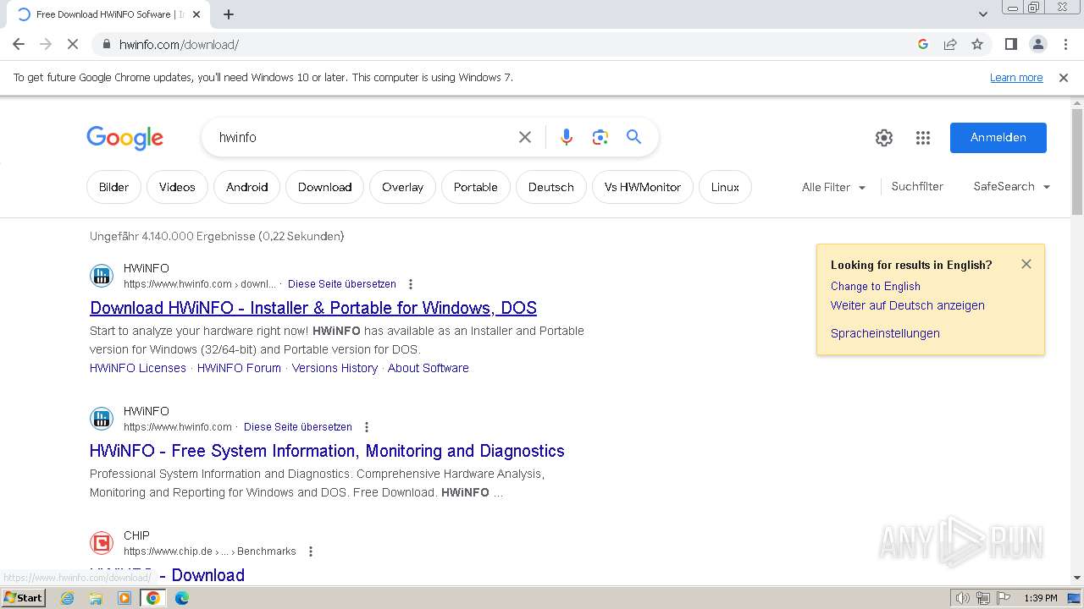1084x609 pixels.
Task: Clear the search query
Action: click(525, 137)
